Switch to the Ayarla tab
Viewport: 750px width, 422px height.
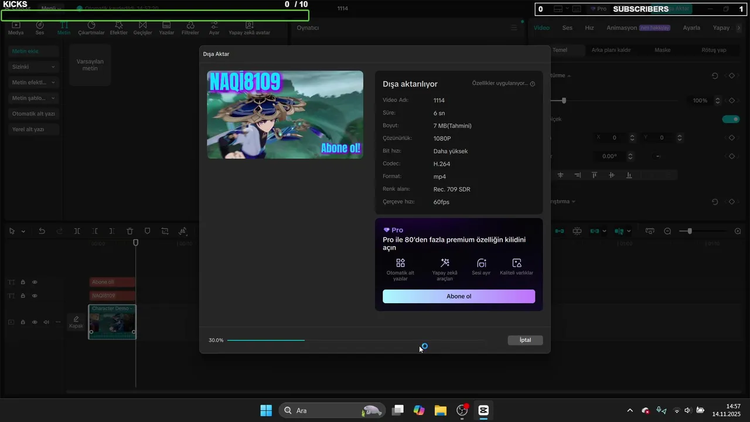click(691, 28)
